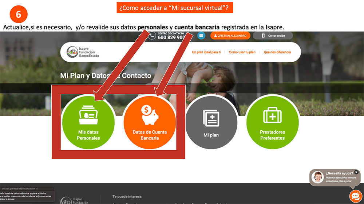Open Como usar tu plan menu

tap(242, 52)
